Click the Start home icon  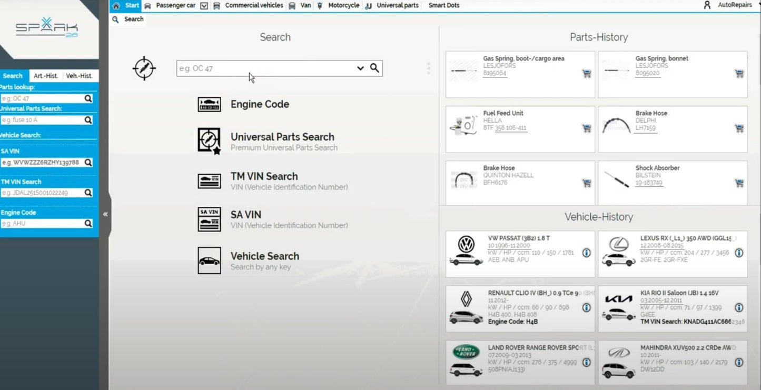116,6
